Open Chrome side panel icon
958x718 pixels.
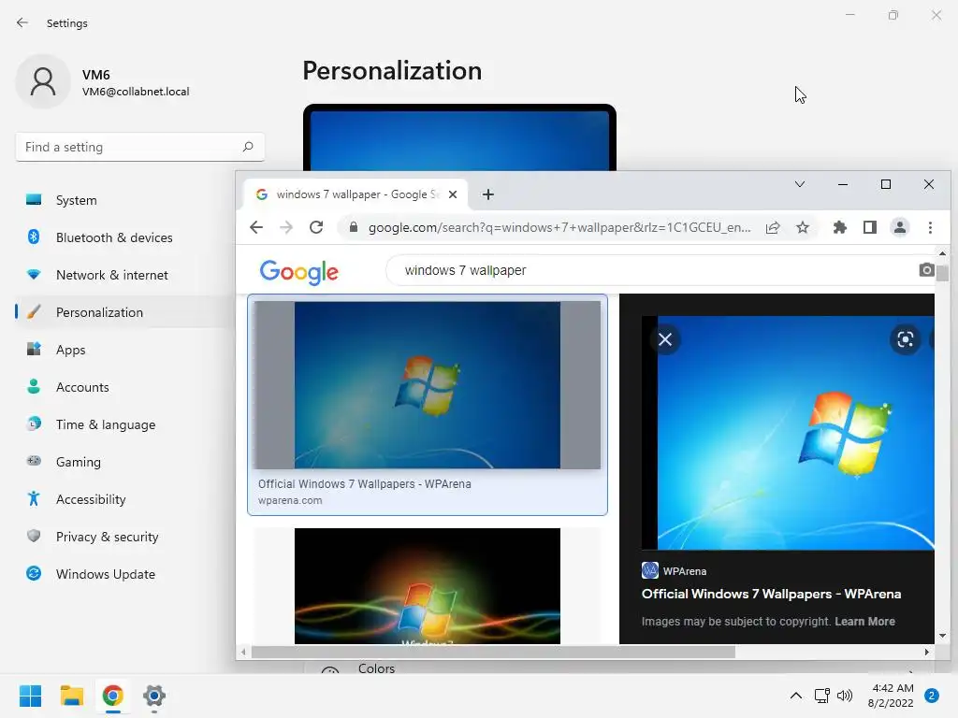870,228
